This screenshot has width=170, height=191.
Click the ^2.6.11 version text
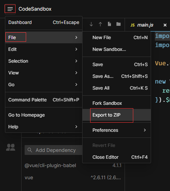[x=106, y=177]
